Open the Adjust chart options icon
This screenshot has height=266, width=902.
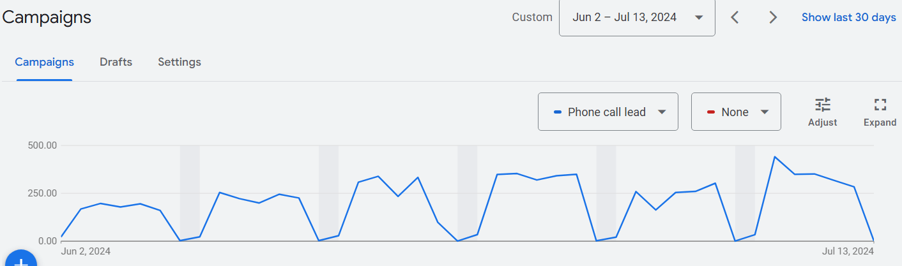(822, 105)
